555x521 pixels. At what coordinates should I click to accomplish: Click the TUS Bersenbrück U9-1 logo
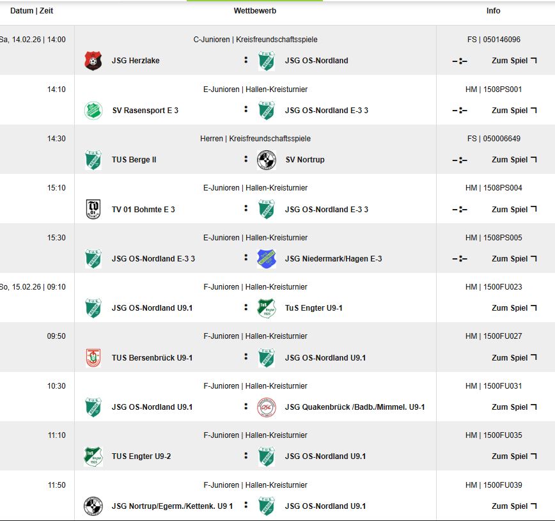tap(93, 358)
